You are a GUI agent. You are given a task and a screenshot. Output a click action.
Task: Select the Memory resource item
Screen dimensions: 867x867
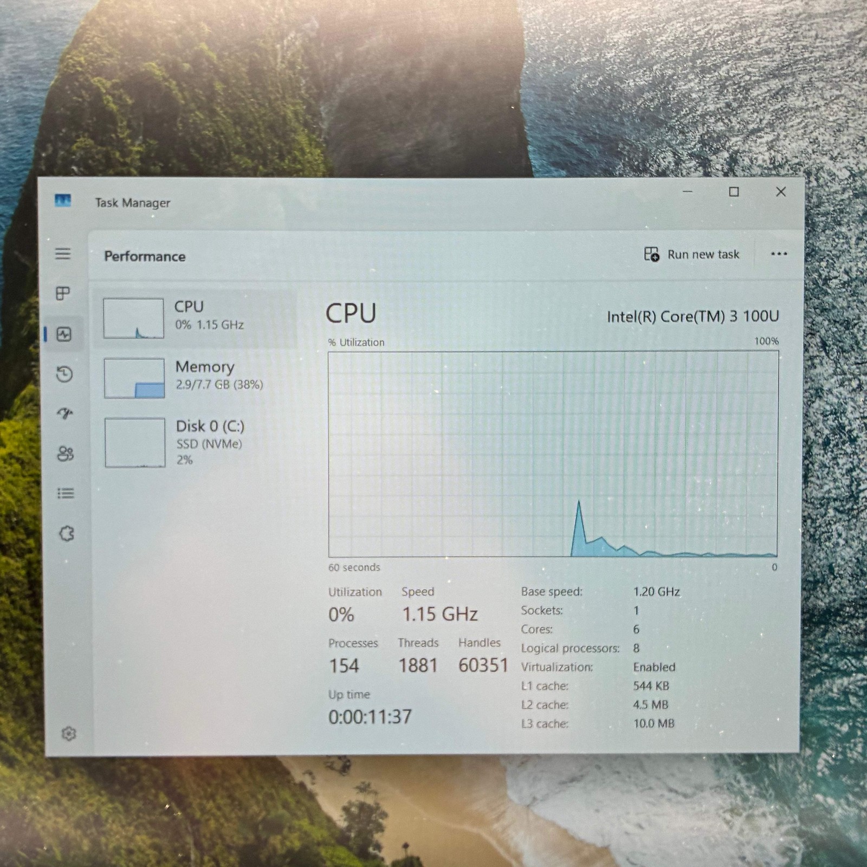pyautogui.click(x=196, y=378)
